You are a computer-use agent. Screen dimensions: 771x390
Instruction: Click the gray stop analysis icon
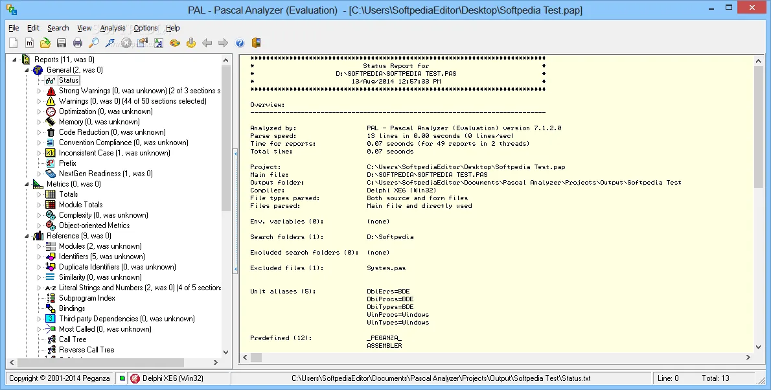(126, 43)
